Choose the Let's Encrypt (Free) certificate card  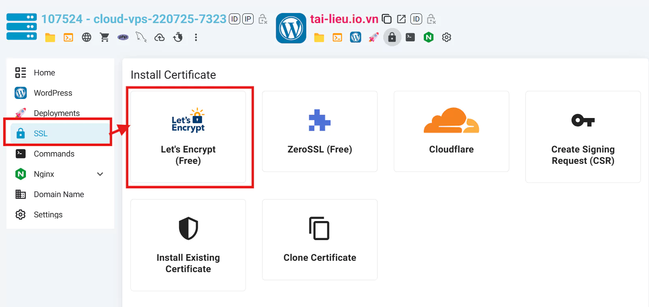click(188, 137)
